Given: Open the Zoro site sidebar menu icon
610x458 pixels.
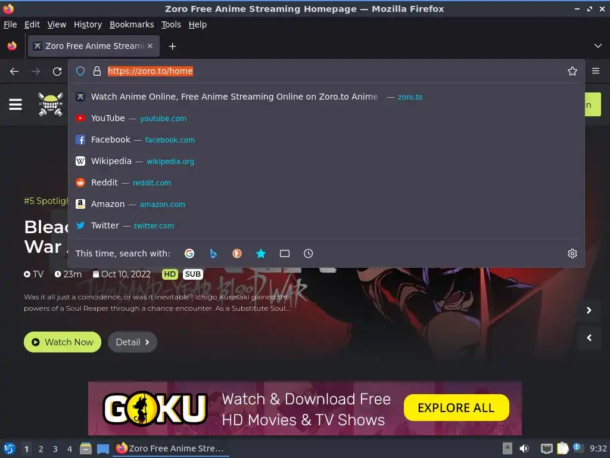Looking at the screenshot, I should click(15, 104).
